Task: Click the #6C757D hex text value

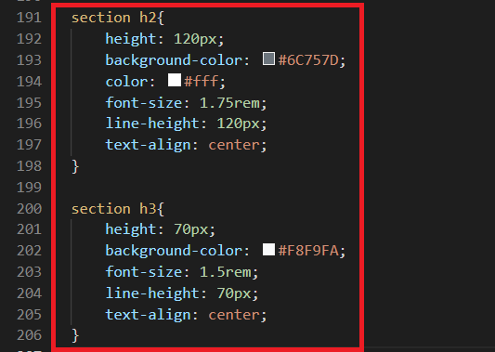Action: [308, 60]
